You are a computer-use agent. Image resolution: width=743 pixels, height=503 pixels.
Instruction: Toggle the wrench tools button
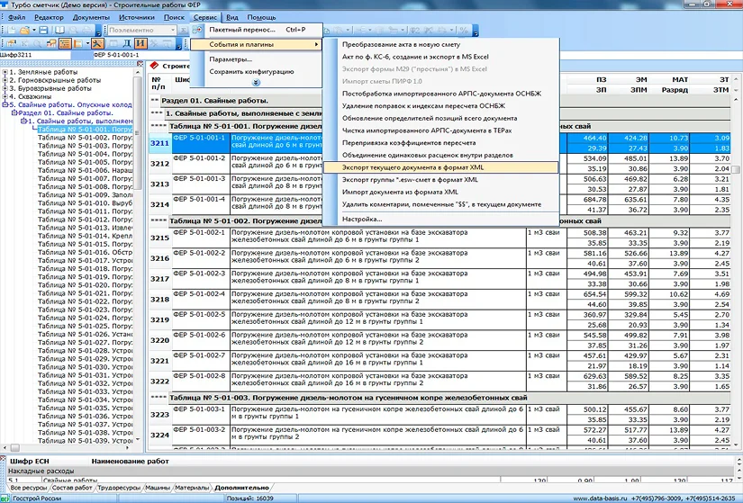[x=97, y=44]
